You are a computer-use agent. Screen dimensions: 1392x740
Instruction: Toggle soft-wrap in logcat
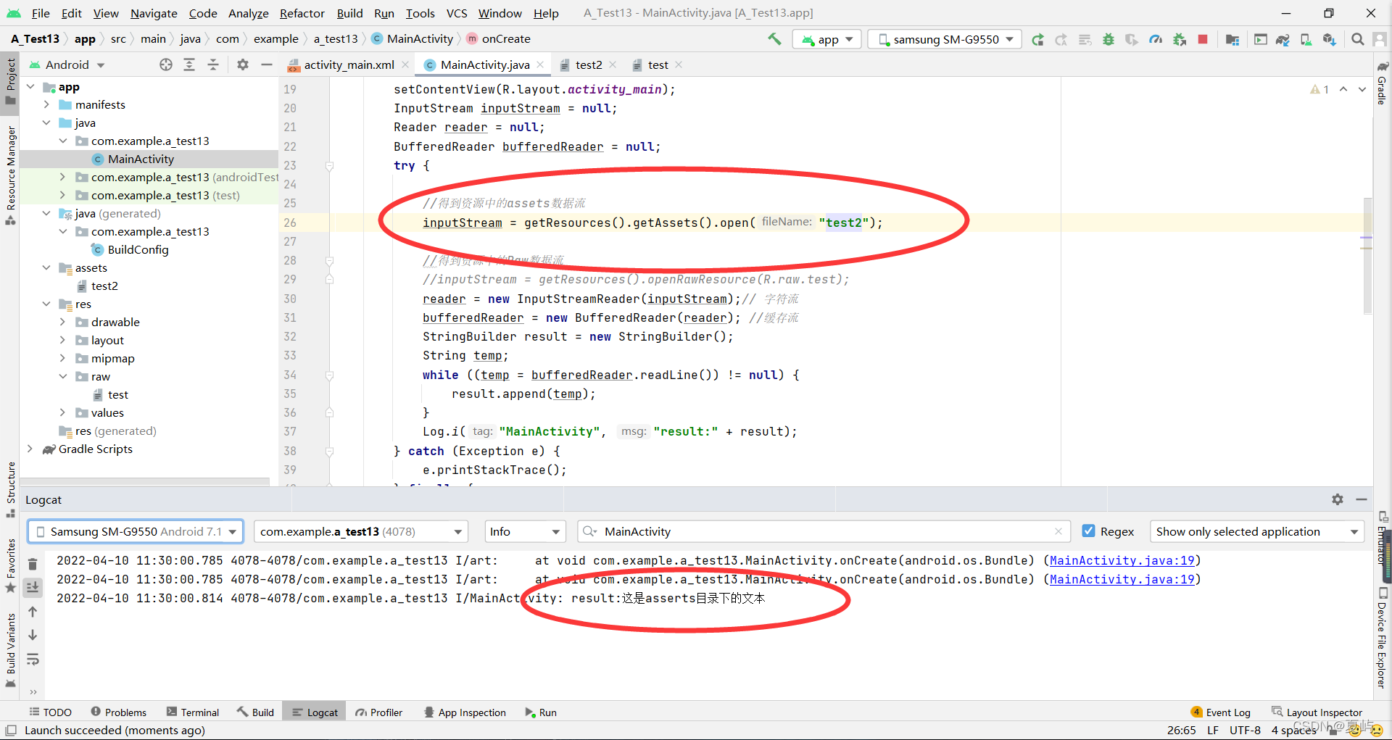tap(33, 660)
